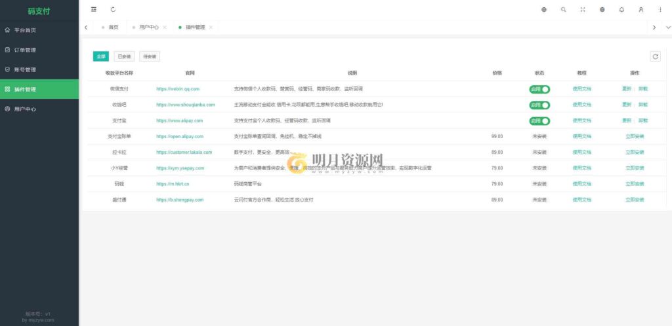Click 更新 for 支付宝
672x326 pixels.
coord(627,121)
